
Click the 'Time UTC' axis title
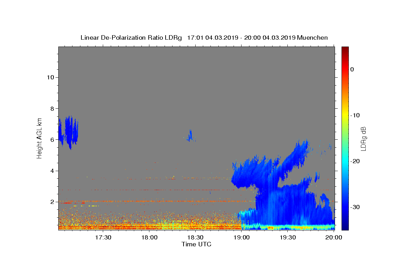196,245
